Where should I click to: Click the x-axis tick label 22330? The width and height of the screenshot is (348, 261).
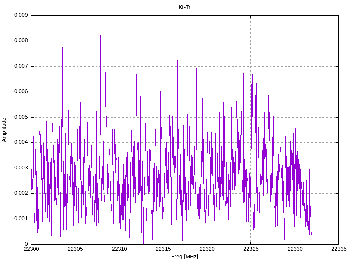pyautogui.click(x=295, y=249)
